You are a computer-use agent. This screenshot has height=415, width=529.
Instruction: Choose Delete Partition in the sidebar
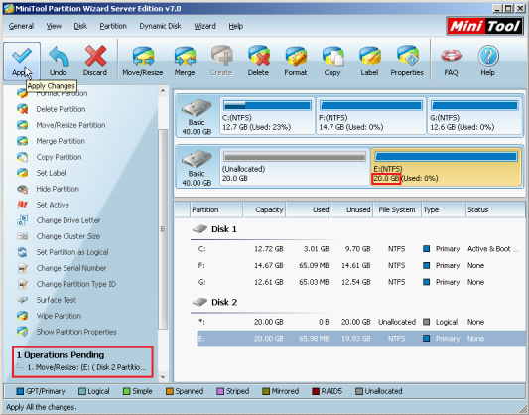(x=61, y=109)
